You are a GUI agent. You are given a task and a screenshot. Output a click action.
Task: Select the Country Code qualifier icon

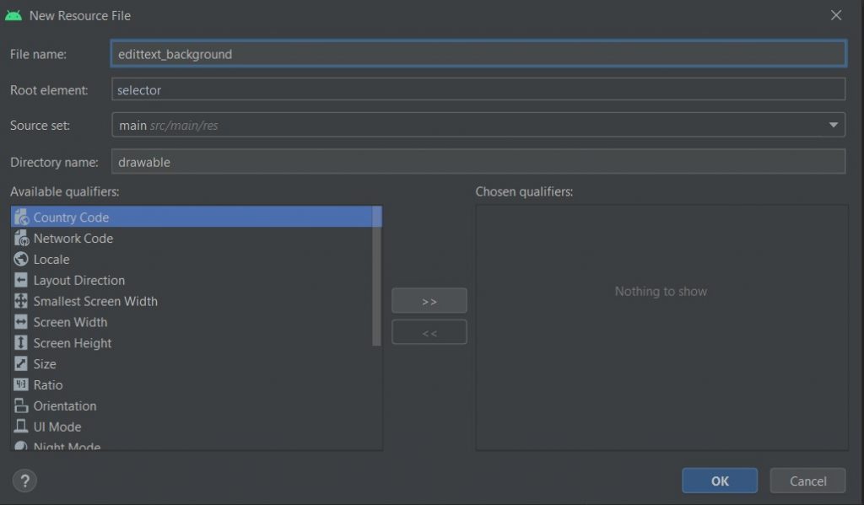21,217
